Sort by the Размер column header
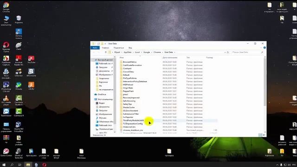The image size is (297, 167). [x=209, y=58]
